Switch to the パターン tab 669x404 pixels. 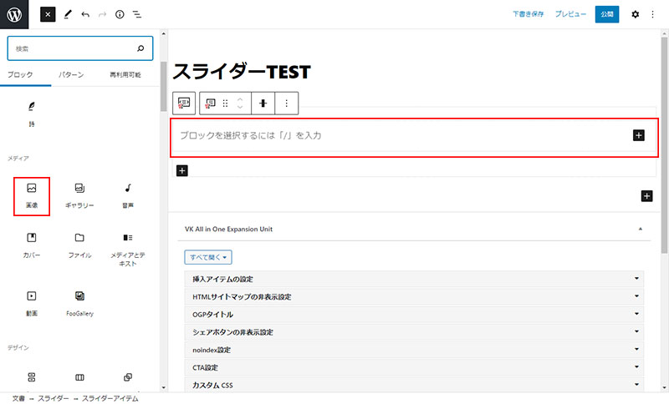71,75
